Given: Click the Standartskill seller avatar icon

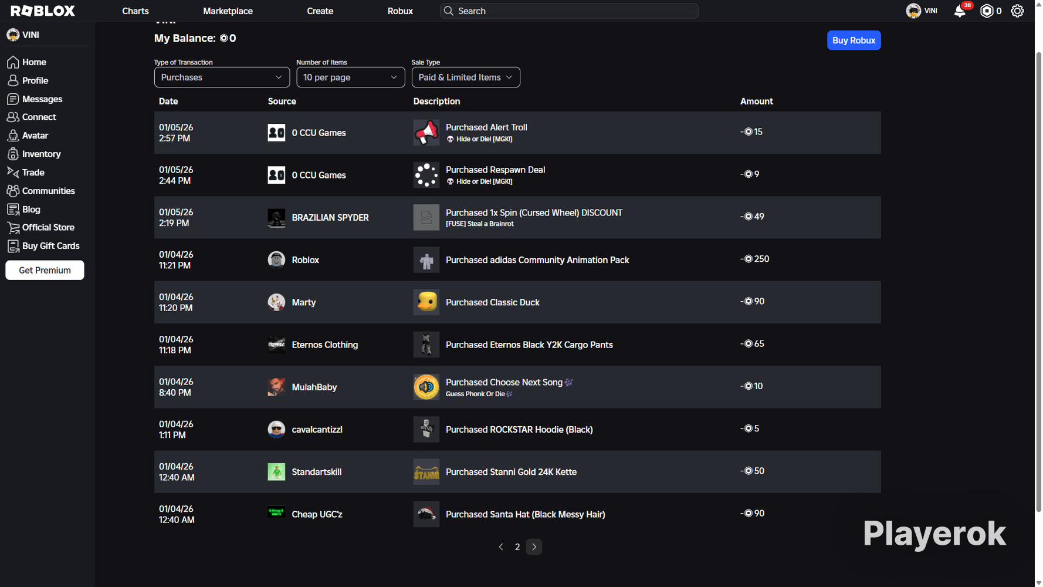Looking at the screenshot, I should 276,472.
